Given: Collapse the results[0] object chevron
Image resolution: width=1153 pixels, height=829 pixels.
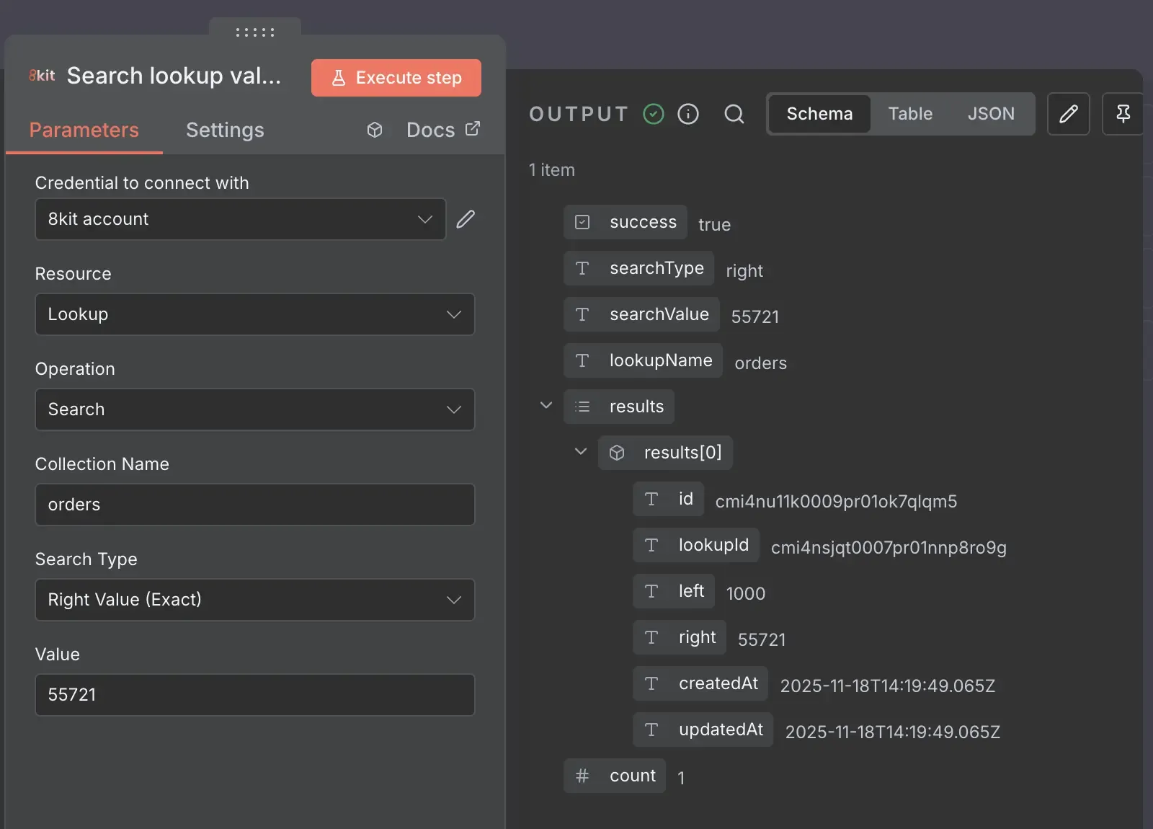Looking at the screenshot, I should point(581,451).
